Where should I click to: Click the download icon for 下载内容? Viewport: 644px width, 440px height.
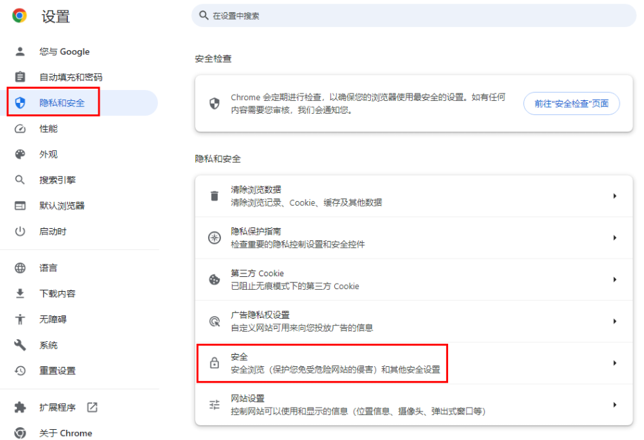pos(20,294)
